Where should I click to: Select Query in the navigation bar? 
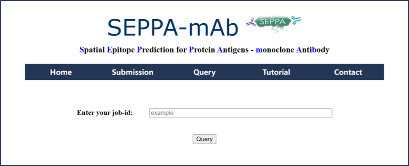point(204,72)
